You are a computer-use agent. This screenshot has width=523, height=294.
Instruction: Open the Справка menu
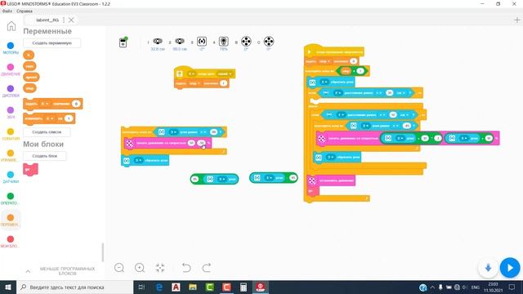tap(25, 11)
